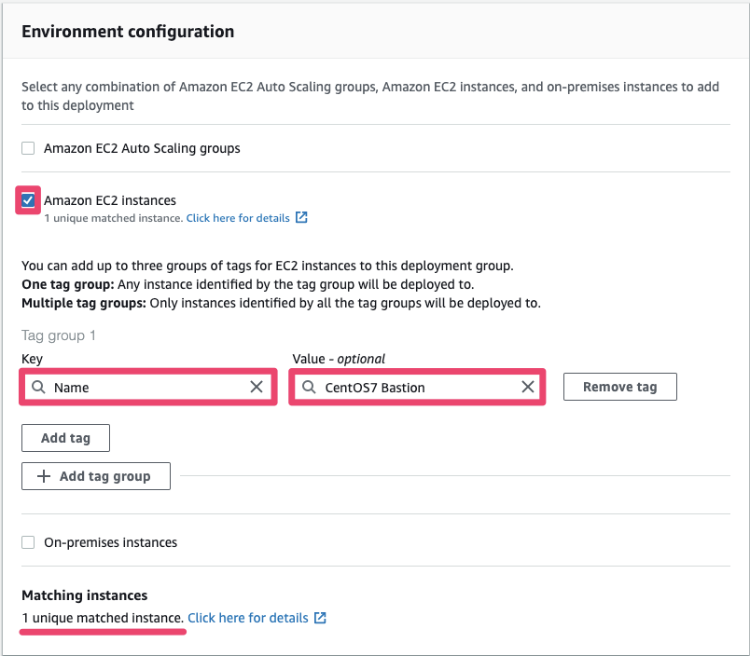Click the search icon in Value field

pos(309,388)
